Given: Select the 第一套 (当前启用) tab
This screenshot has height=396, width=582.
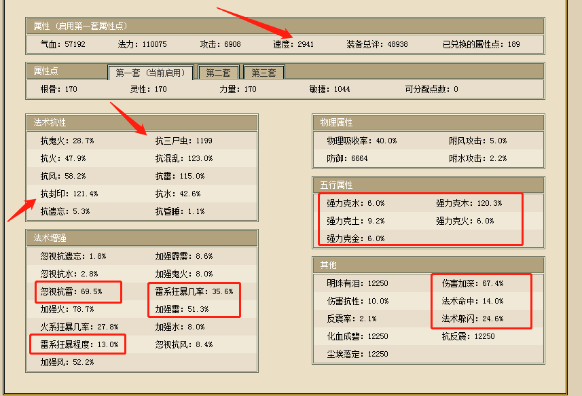Looking at the screenshot, I should click(x=151, y=73).
